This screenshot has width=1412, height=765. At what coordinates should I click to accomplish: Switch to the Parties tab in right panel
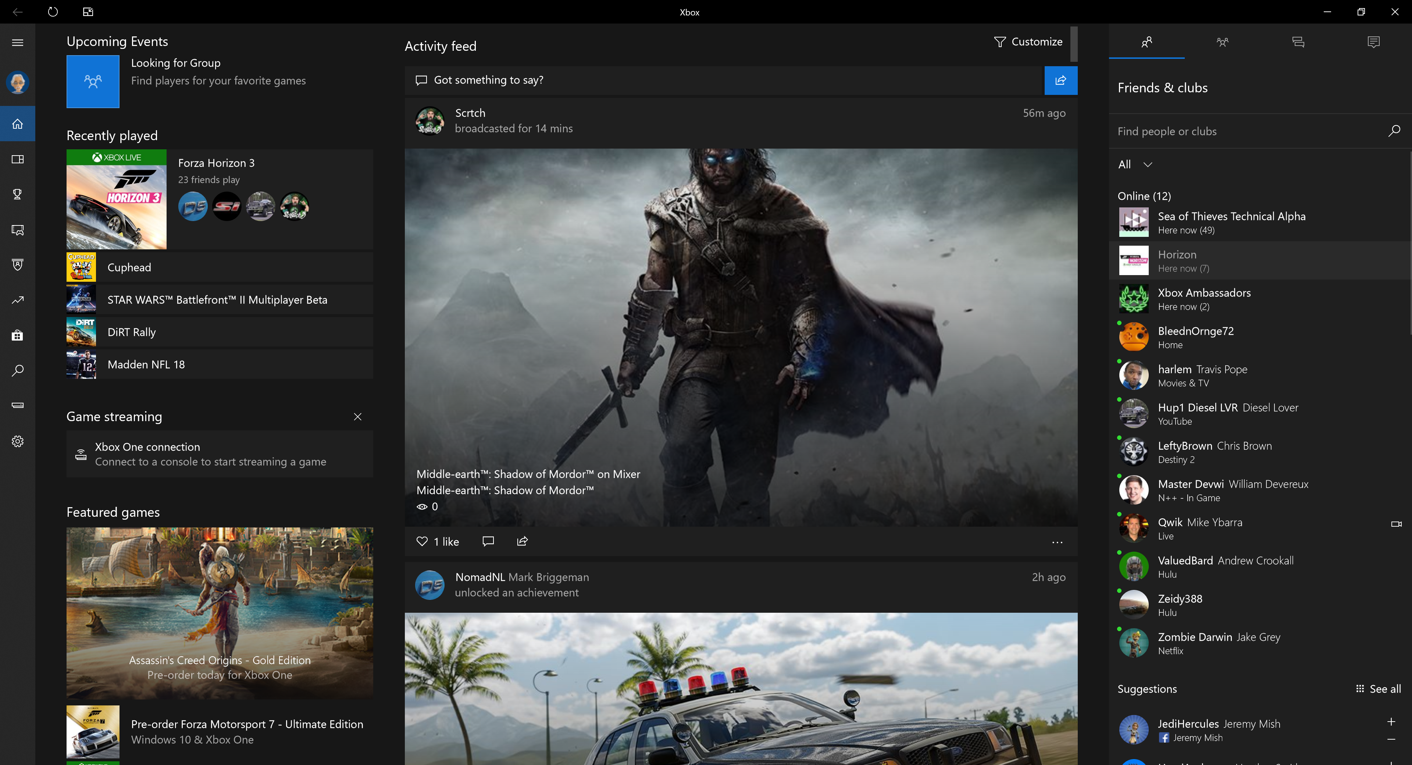(x=1222, y=42)
